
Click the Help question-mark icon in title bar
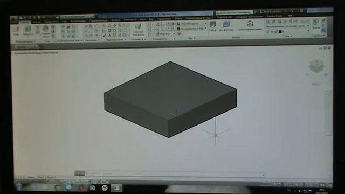[x=301, y=11]
